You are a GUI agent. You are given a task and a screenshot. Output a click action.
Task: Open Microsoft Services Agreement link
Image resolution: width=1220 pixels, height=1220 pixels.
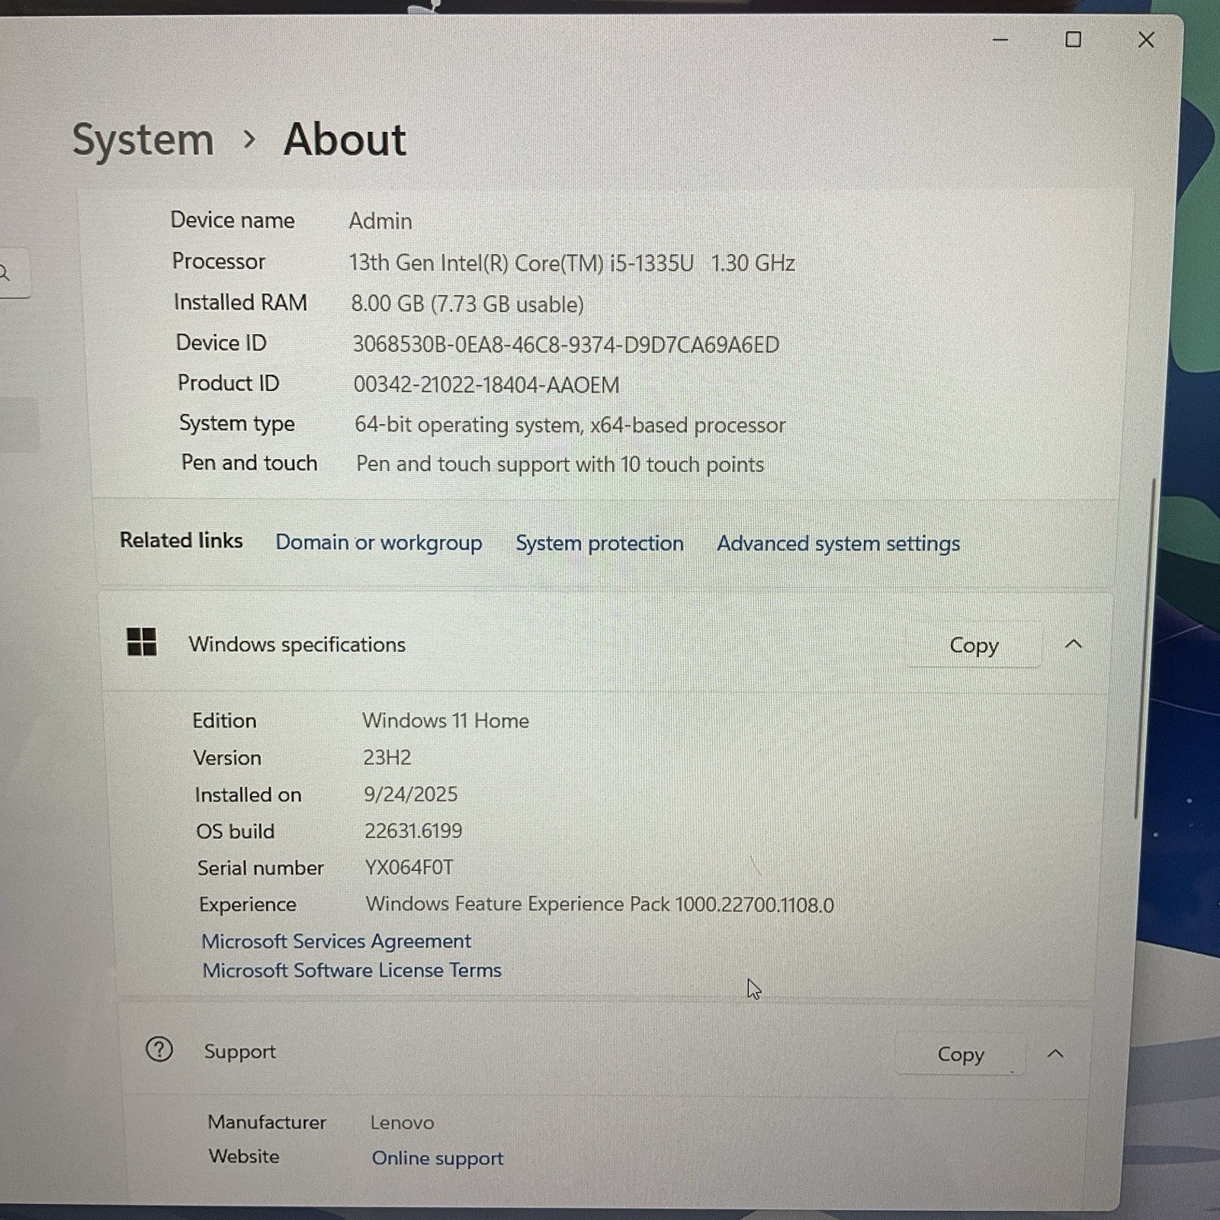(x=336, y=941)
